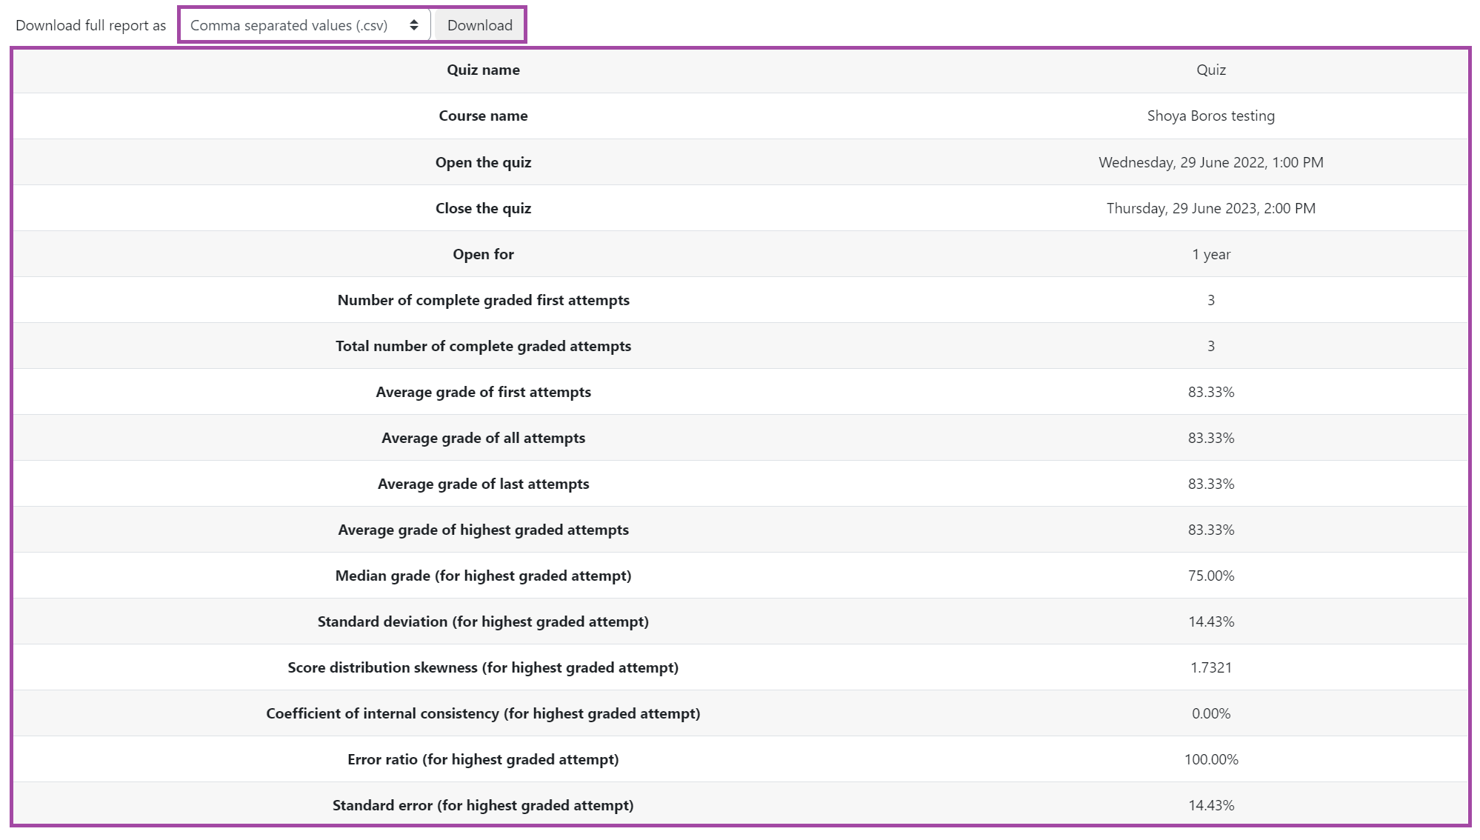The image size is (1480, 840).
Task: Click the quiz value labeled Quiz
Action: 1210,70
